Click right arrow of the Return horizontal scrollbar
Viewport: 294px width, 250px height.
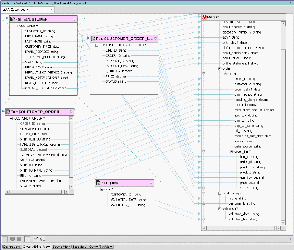(x=278, y=228)
